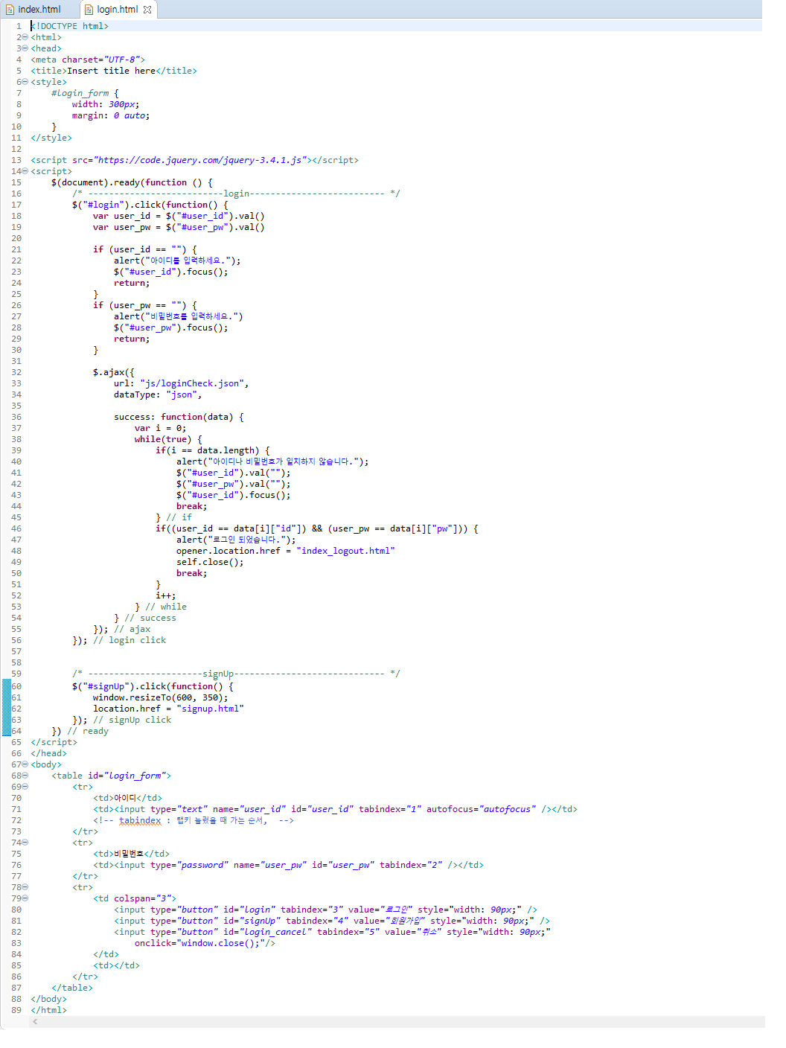Click the 'while(true) {' line
Image resolution: width=786 pixels, height=1048 pixels.
pyautogui.click(x=168, y=439)
